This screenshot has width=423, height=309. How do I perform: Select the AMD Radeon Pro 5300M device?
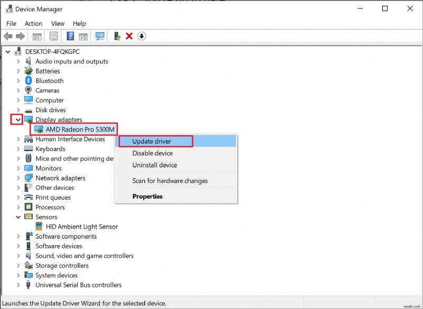coord(80,129)
